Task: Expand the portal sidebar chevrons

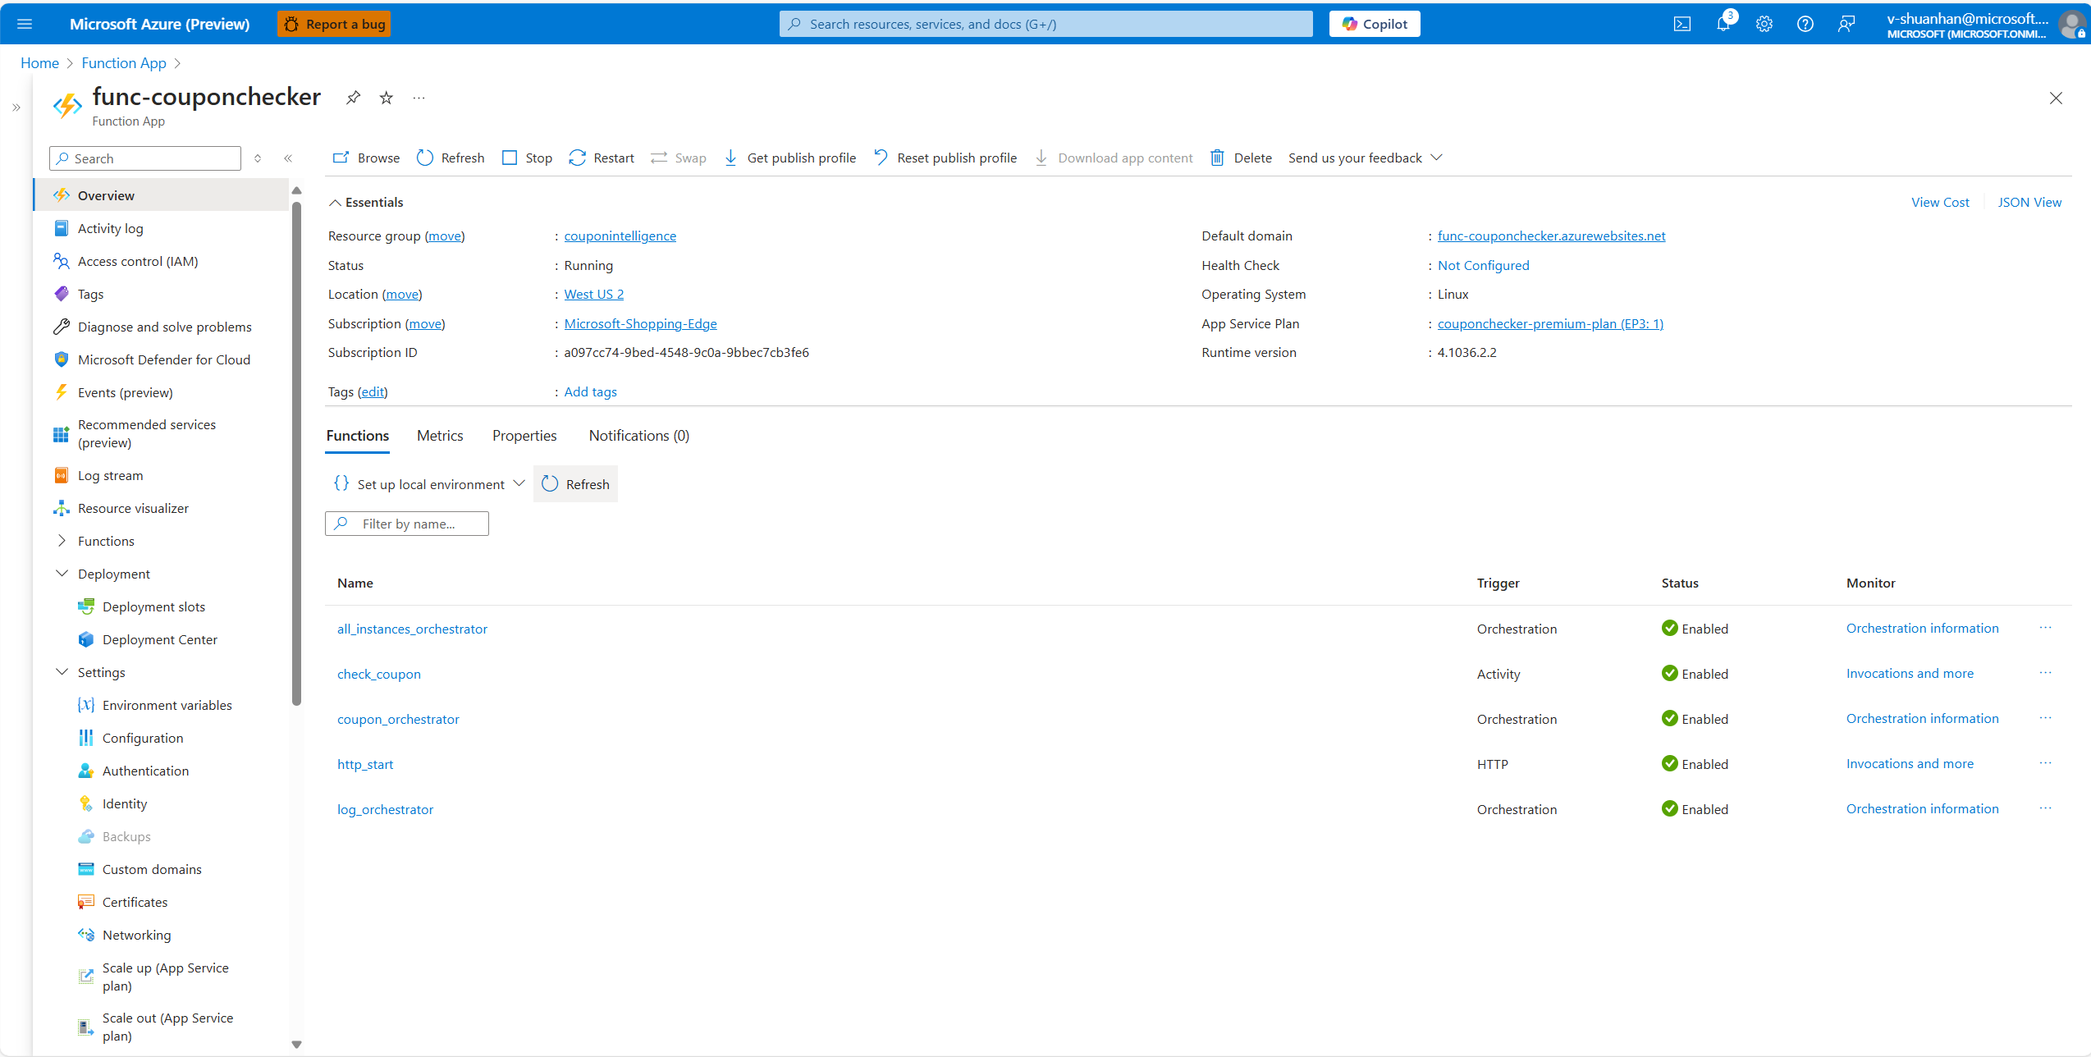Action: coord(16,108)
